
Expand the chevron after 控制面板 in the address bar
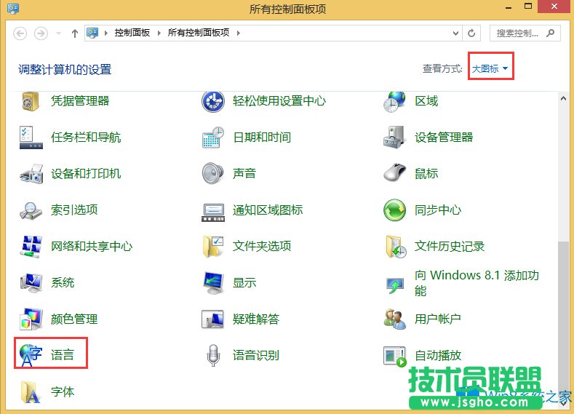[159, 33]
